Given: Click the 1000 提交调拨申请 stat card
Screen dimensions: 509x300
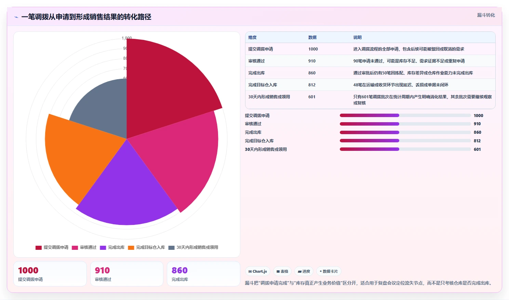Looking at the screenshot, I should [50, 274].
